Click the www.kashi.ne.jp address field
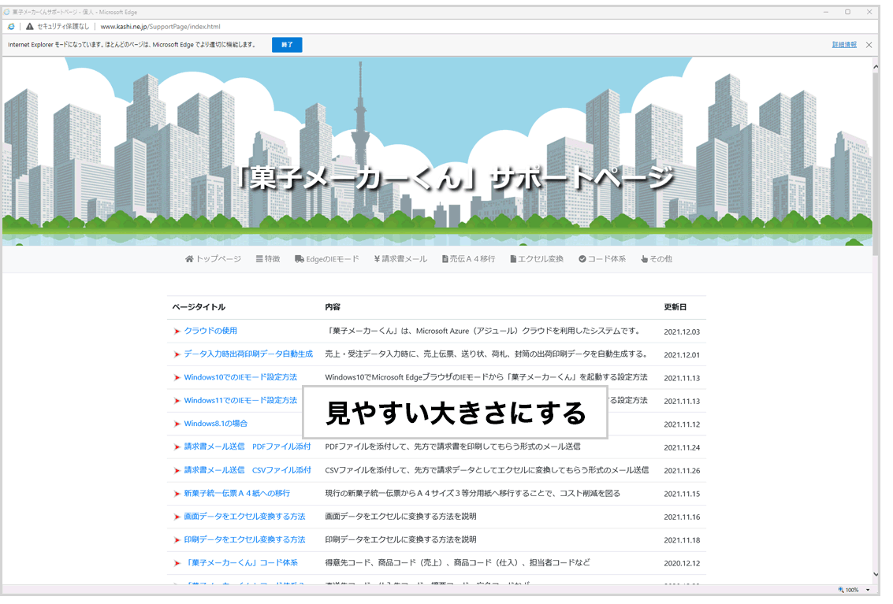Screen dimensions: 893x604 (160, 26)
